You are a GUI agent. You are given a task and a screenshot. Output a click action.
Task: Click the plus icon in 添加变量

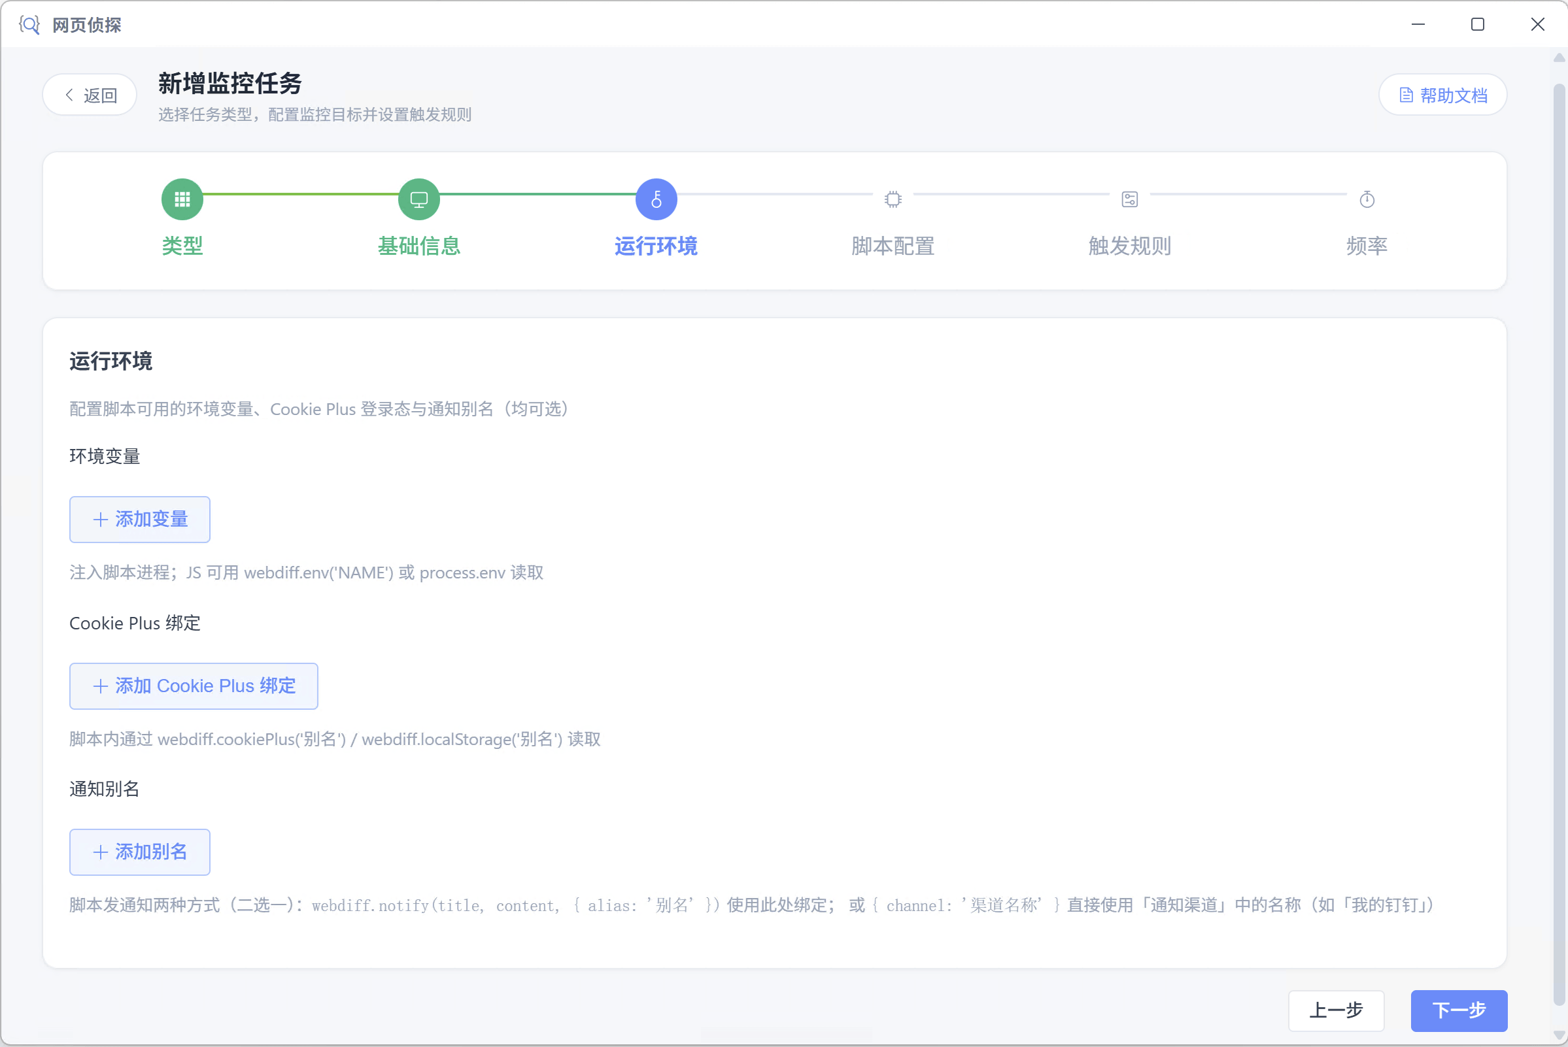(x=100, y=520)
